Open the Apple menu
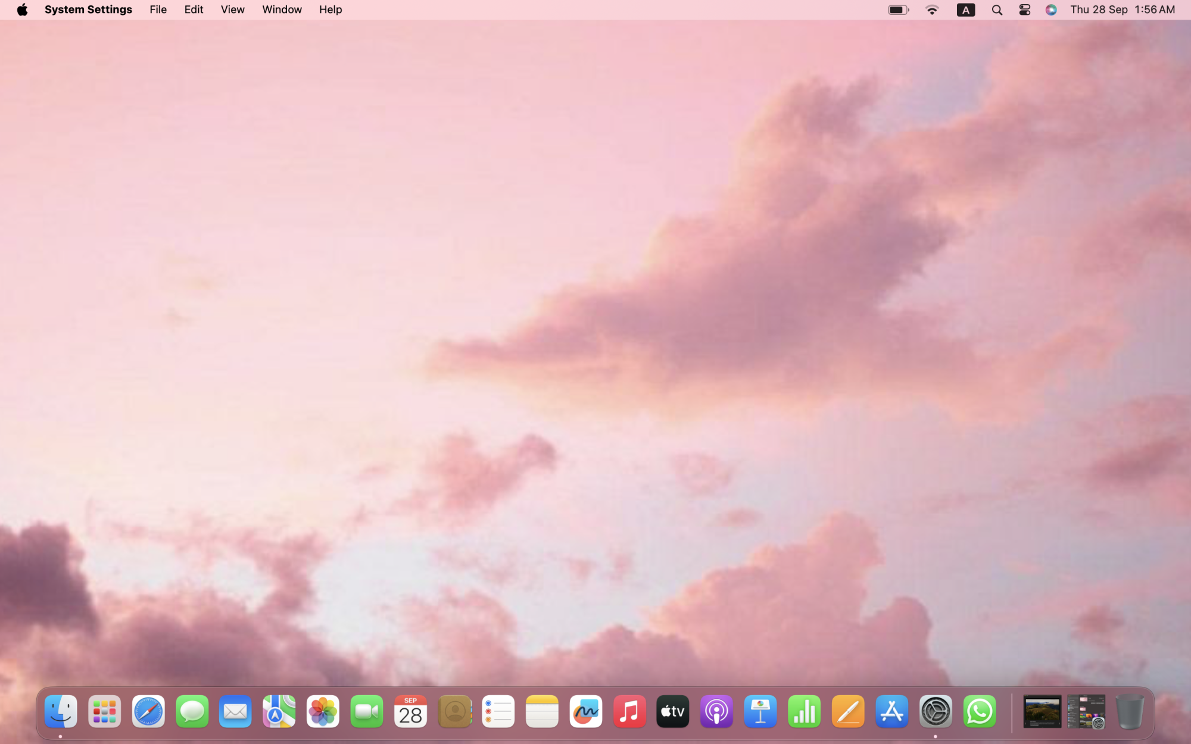The width and height of the screenshot is (1191, 744). [x=22, y=10]
